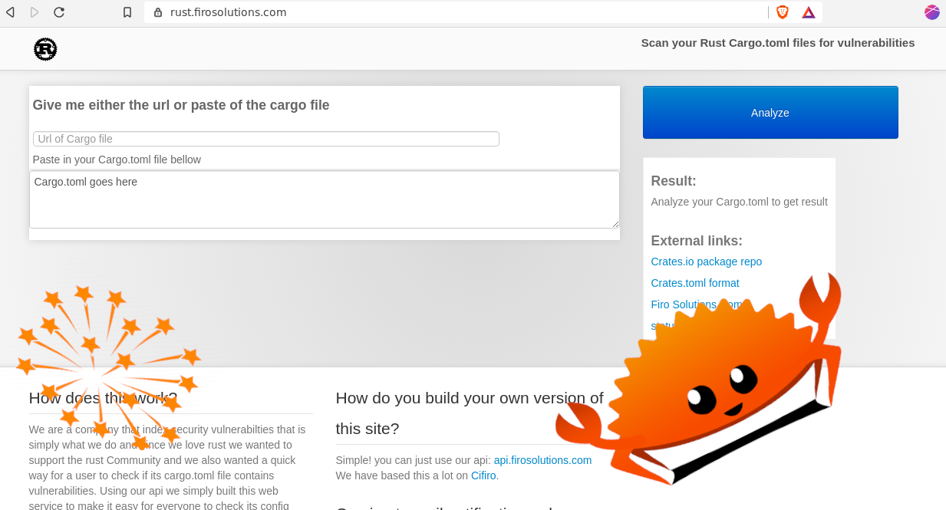Focus the Cargo.toml paste text area
Image resolution: width=946 pixels, height=510 pixels.
click(x=325, y=199)
